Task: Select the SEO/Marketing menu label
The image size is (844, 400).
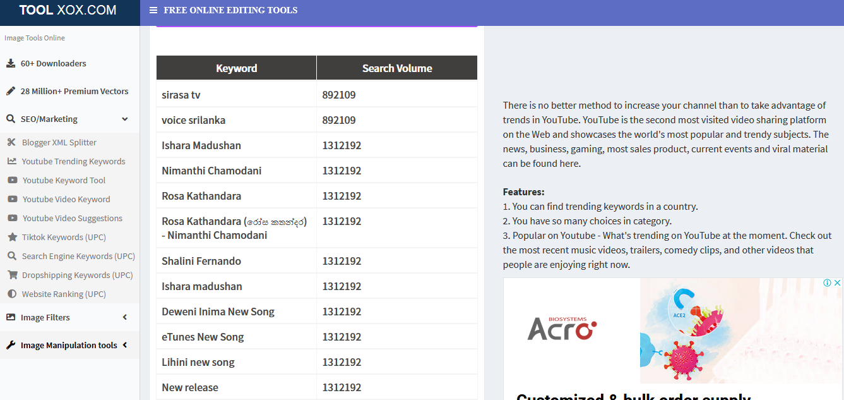Action: 49,119
